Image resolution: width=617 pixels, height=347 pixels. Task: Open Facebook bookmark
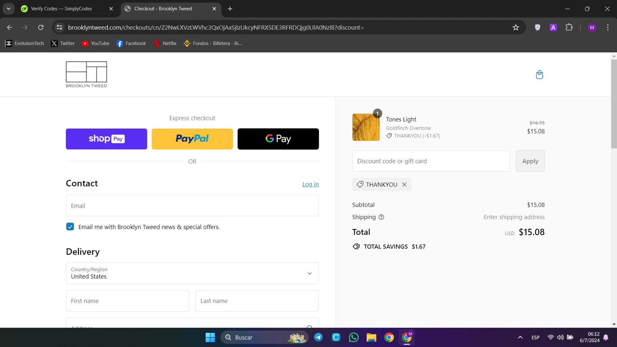[x=131, y=43]
